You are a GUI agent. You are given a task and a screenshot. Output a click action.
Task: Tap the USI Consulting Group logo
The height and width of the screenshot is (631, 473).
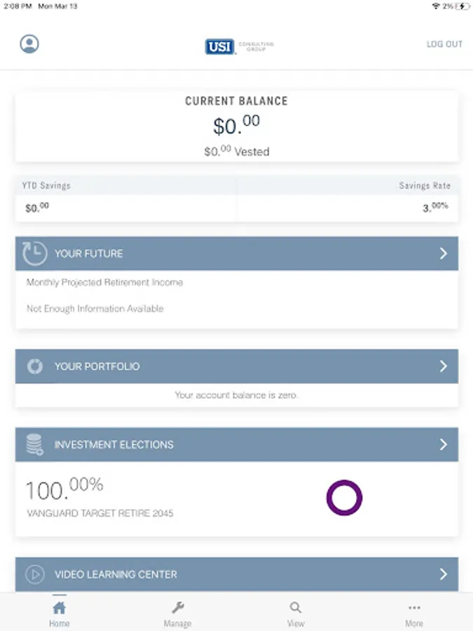[x=239, y=46]
